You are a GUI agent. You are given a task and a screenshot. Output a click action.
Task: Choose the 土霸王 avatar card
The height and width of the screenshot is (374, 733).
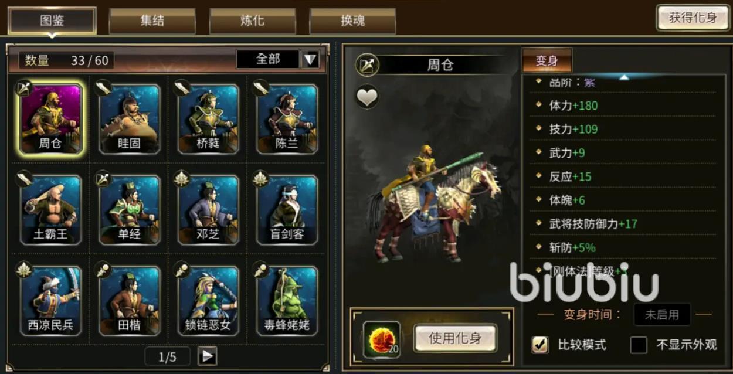coord(50,210)
